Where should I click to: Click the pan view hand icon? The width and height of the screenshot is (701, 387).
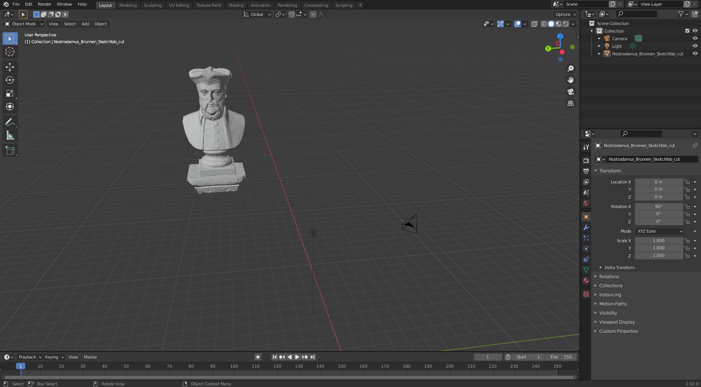coord(570,80)
